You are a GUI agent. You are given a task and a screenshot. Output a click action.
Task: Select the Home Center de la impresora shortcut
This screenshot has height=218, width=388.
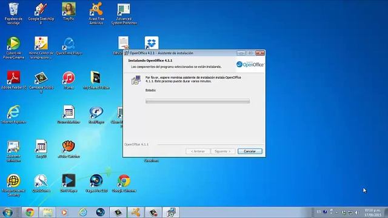coord(41,48)
